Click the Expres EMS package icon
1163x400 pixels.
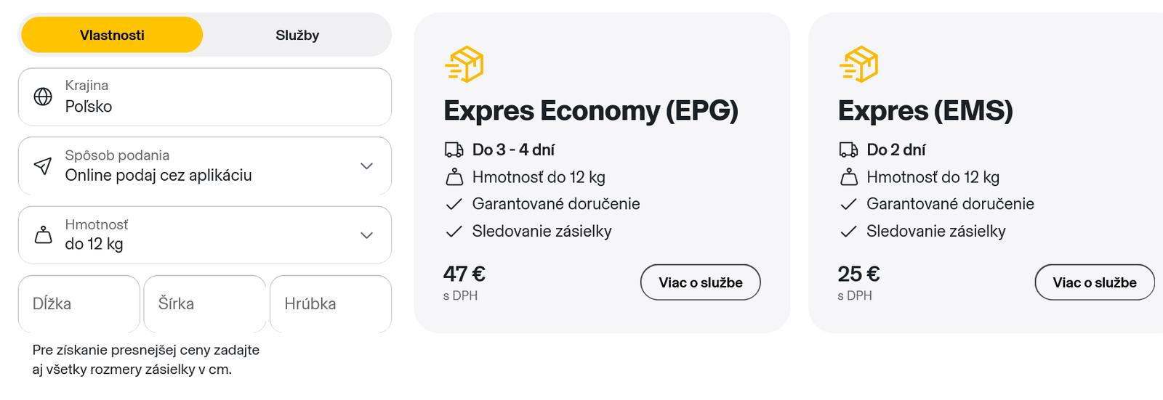tap(858, 64)
